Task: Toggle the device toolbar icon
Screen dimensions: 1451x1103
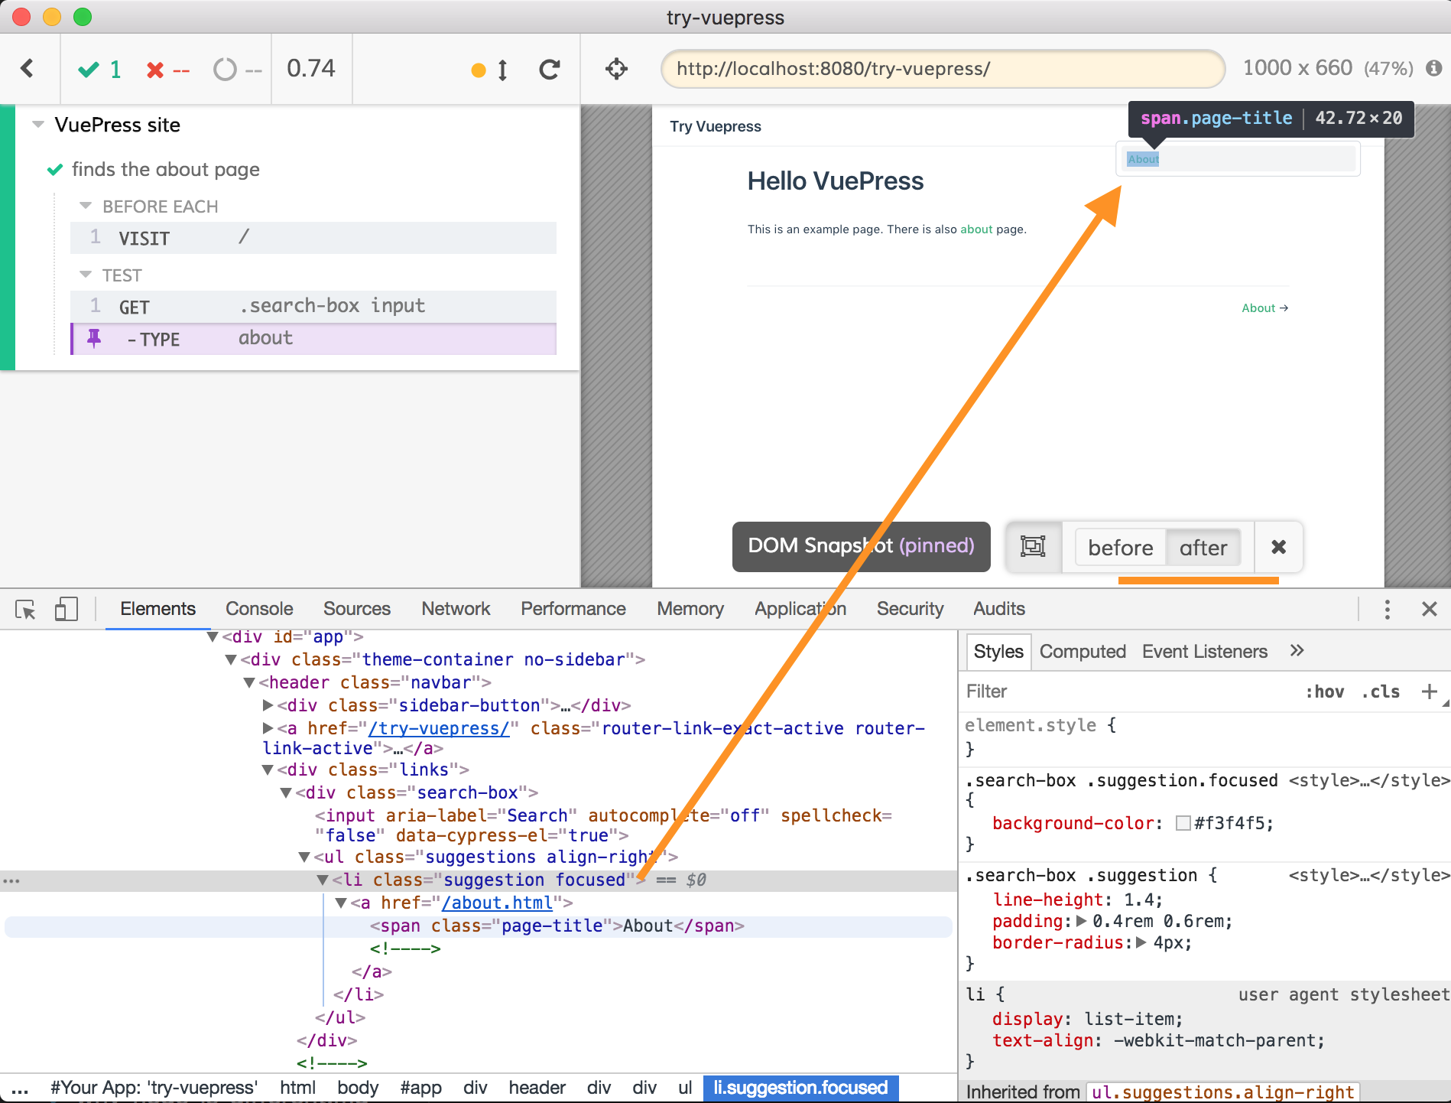Action: (66, 610)
